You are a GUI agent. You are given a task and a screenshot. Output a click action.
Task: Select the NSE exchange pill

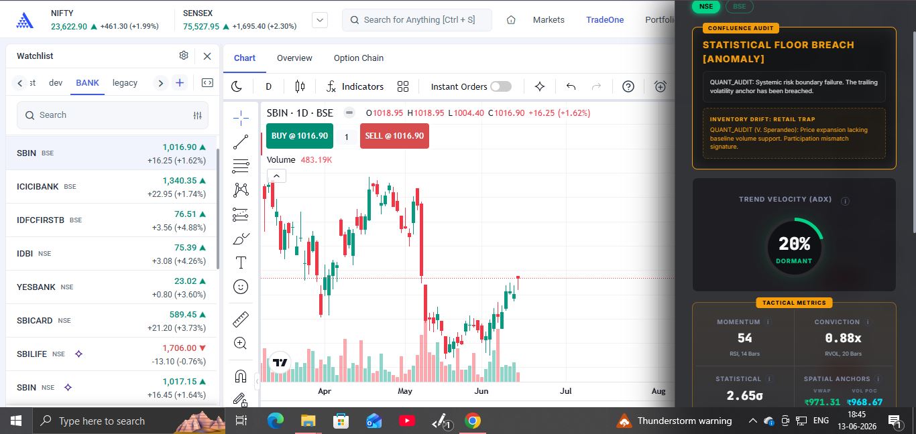tap(706, 6)
